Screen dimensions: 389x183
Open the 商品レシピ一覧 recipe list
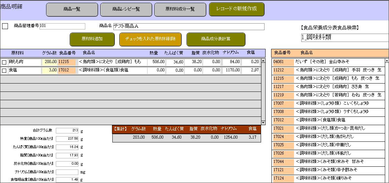[x=126, y=9]
